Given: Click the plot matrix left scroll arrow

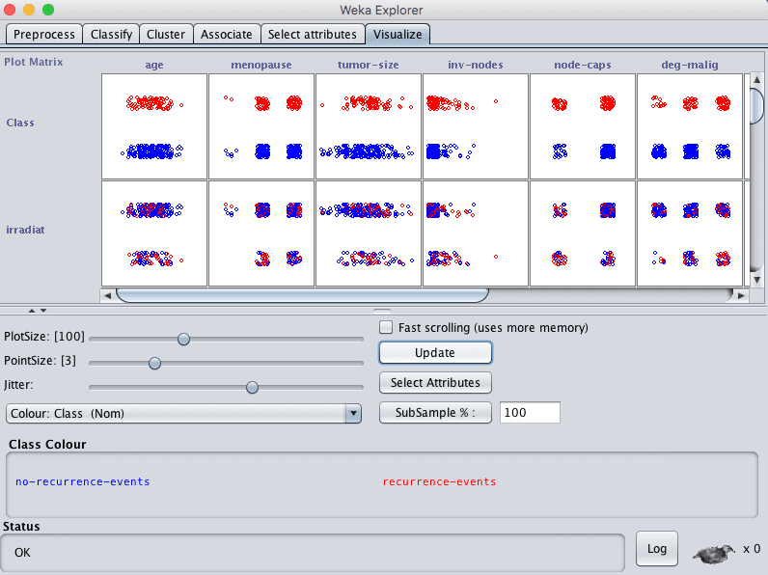Looking at the screenshot, I should coord(107,295).
